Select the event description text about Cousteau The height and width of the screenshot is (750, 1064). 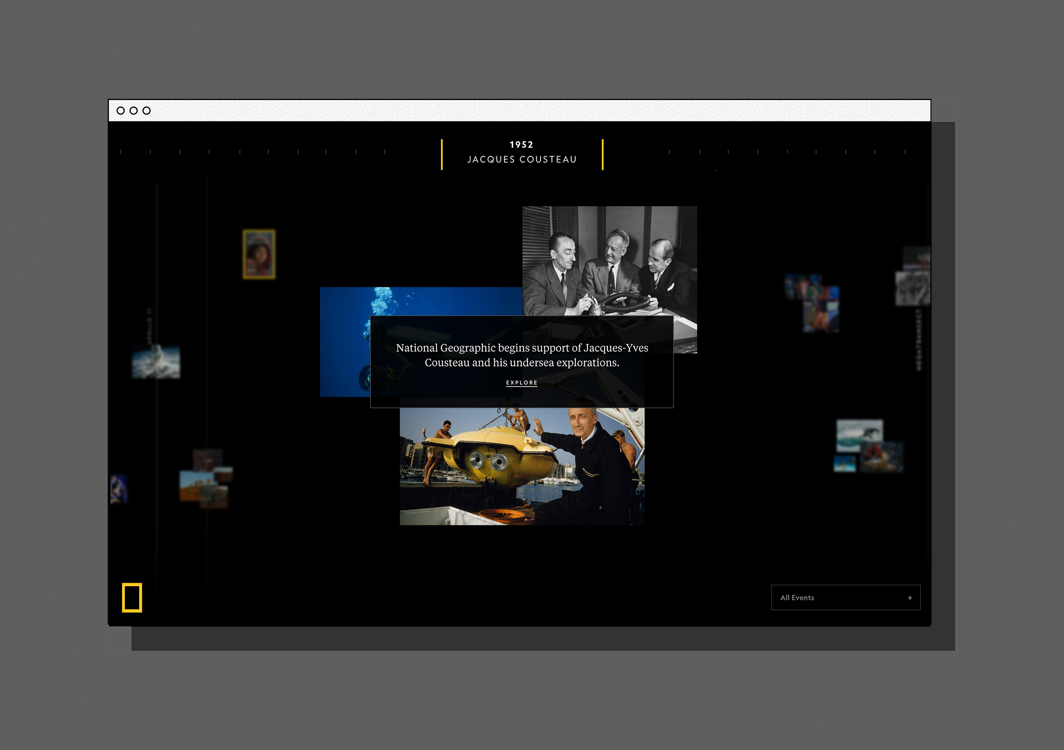click(522, 355)
